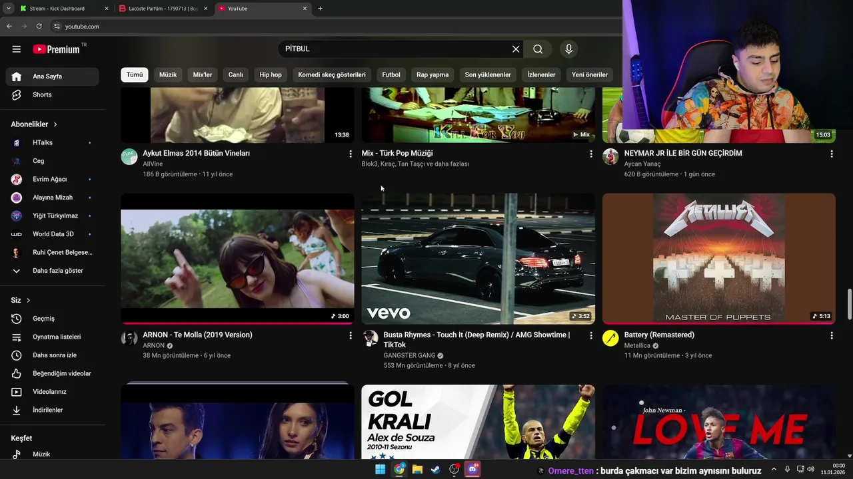Open Ruhi Çenet Belgesel subscription
The width and height of the screenshot is (853, 479).
click(52, 252)
